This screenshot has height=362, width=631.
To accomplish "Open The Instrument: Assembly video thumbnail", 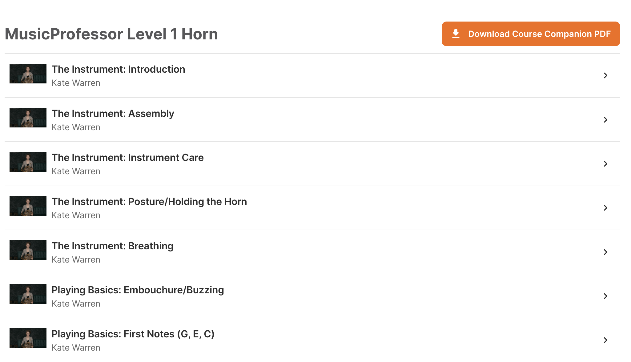I will click(28, 118).
